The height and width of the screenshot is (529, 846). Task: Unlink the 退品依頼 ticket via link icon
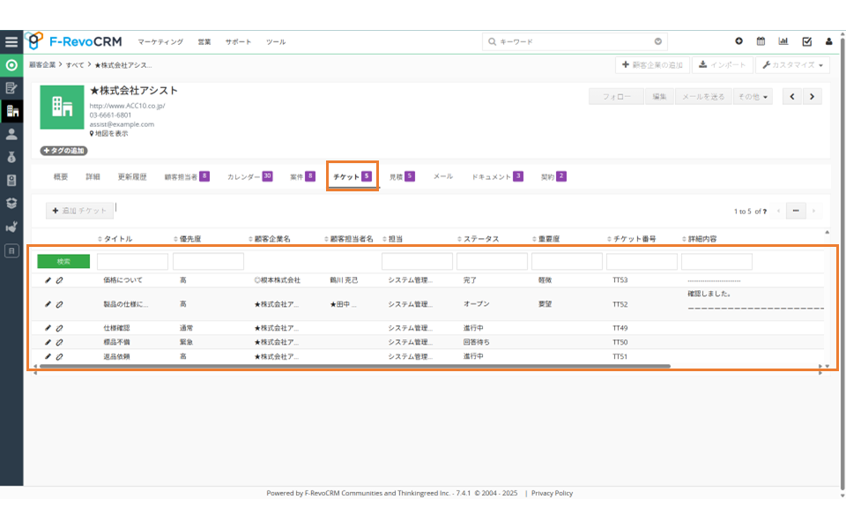[x=59, y=357]
